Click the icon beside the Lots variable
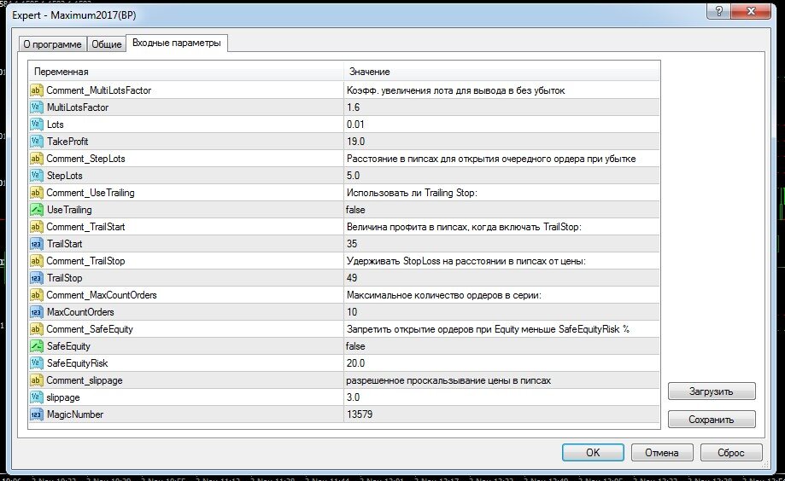The height and width of the screenshot is (481, 785). point(37,125)
